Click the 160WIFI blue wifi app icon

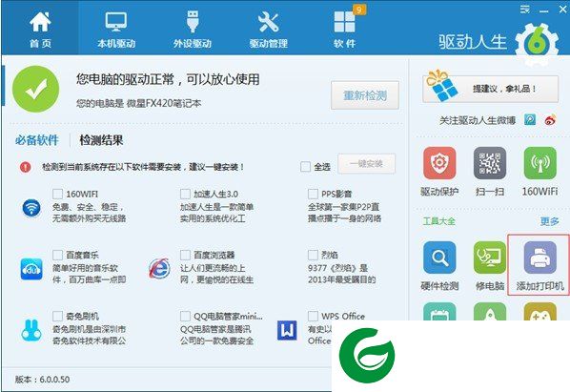pyautogui.click(x=31, y=208)
